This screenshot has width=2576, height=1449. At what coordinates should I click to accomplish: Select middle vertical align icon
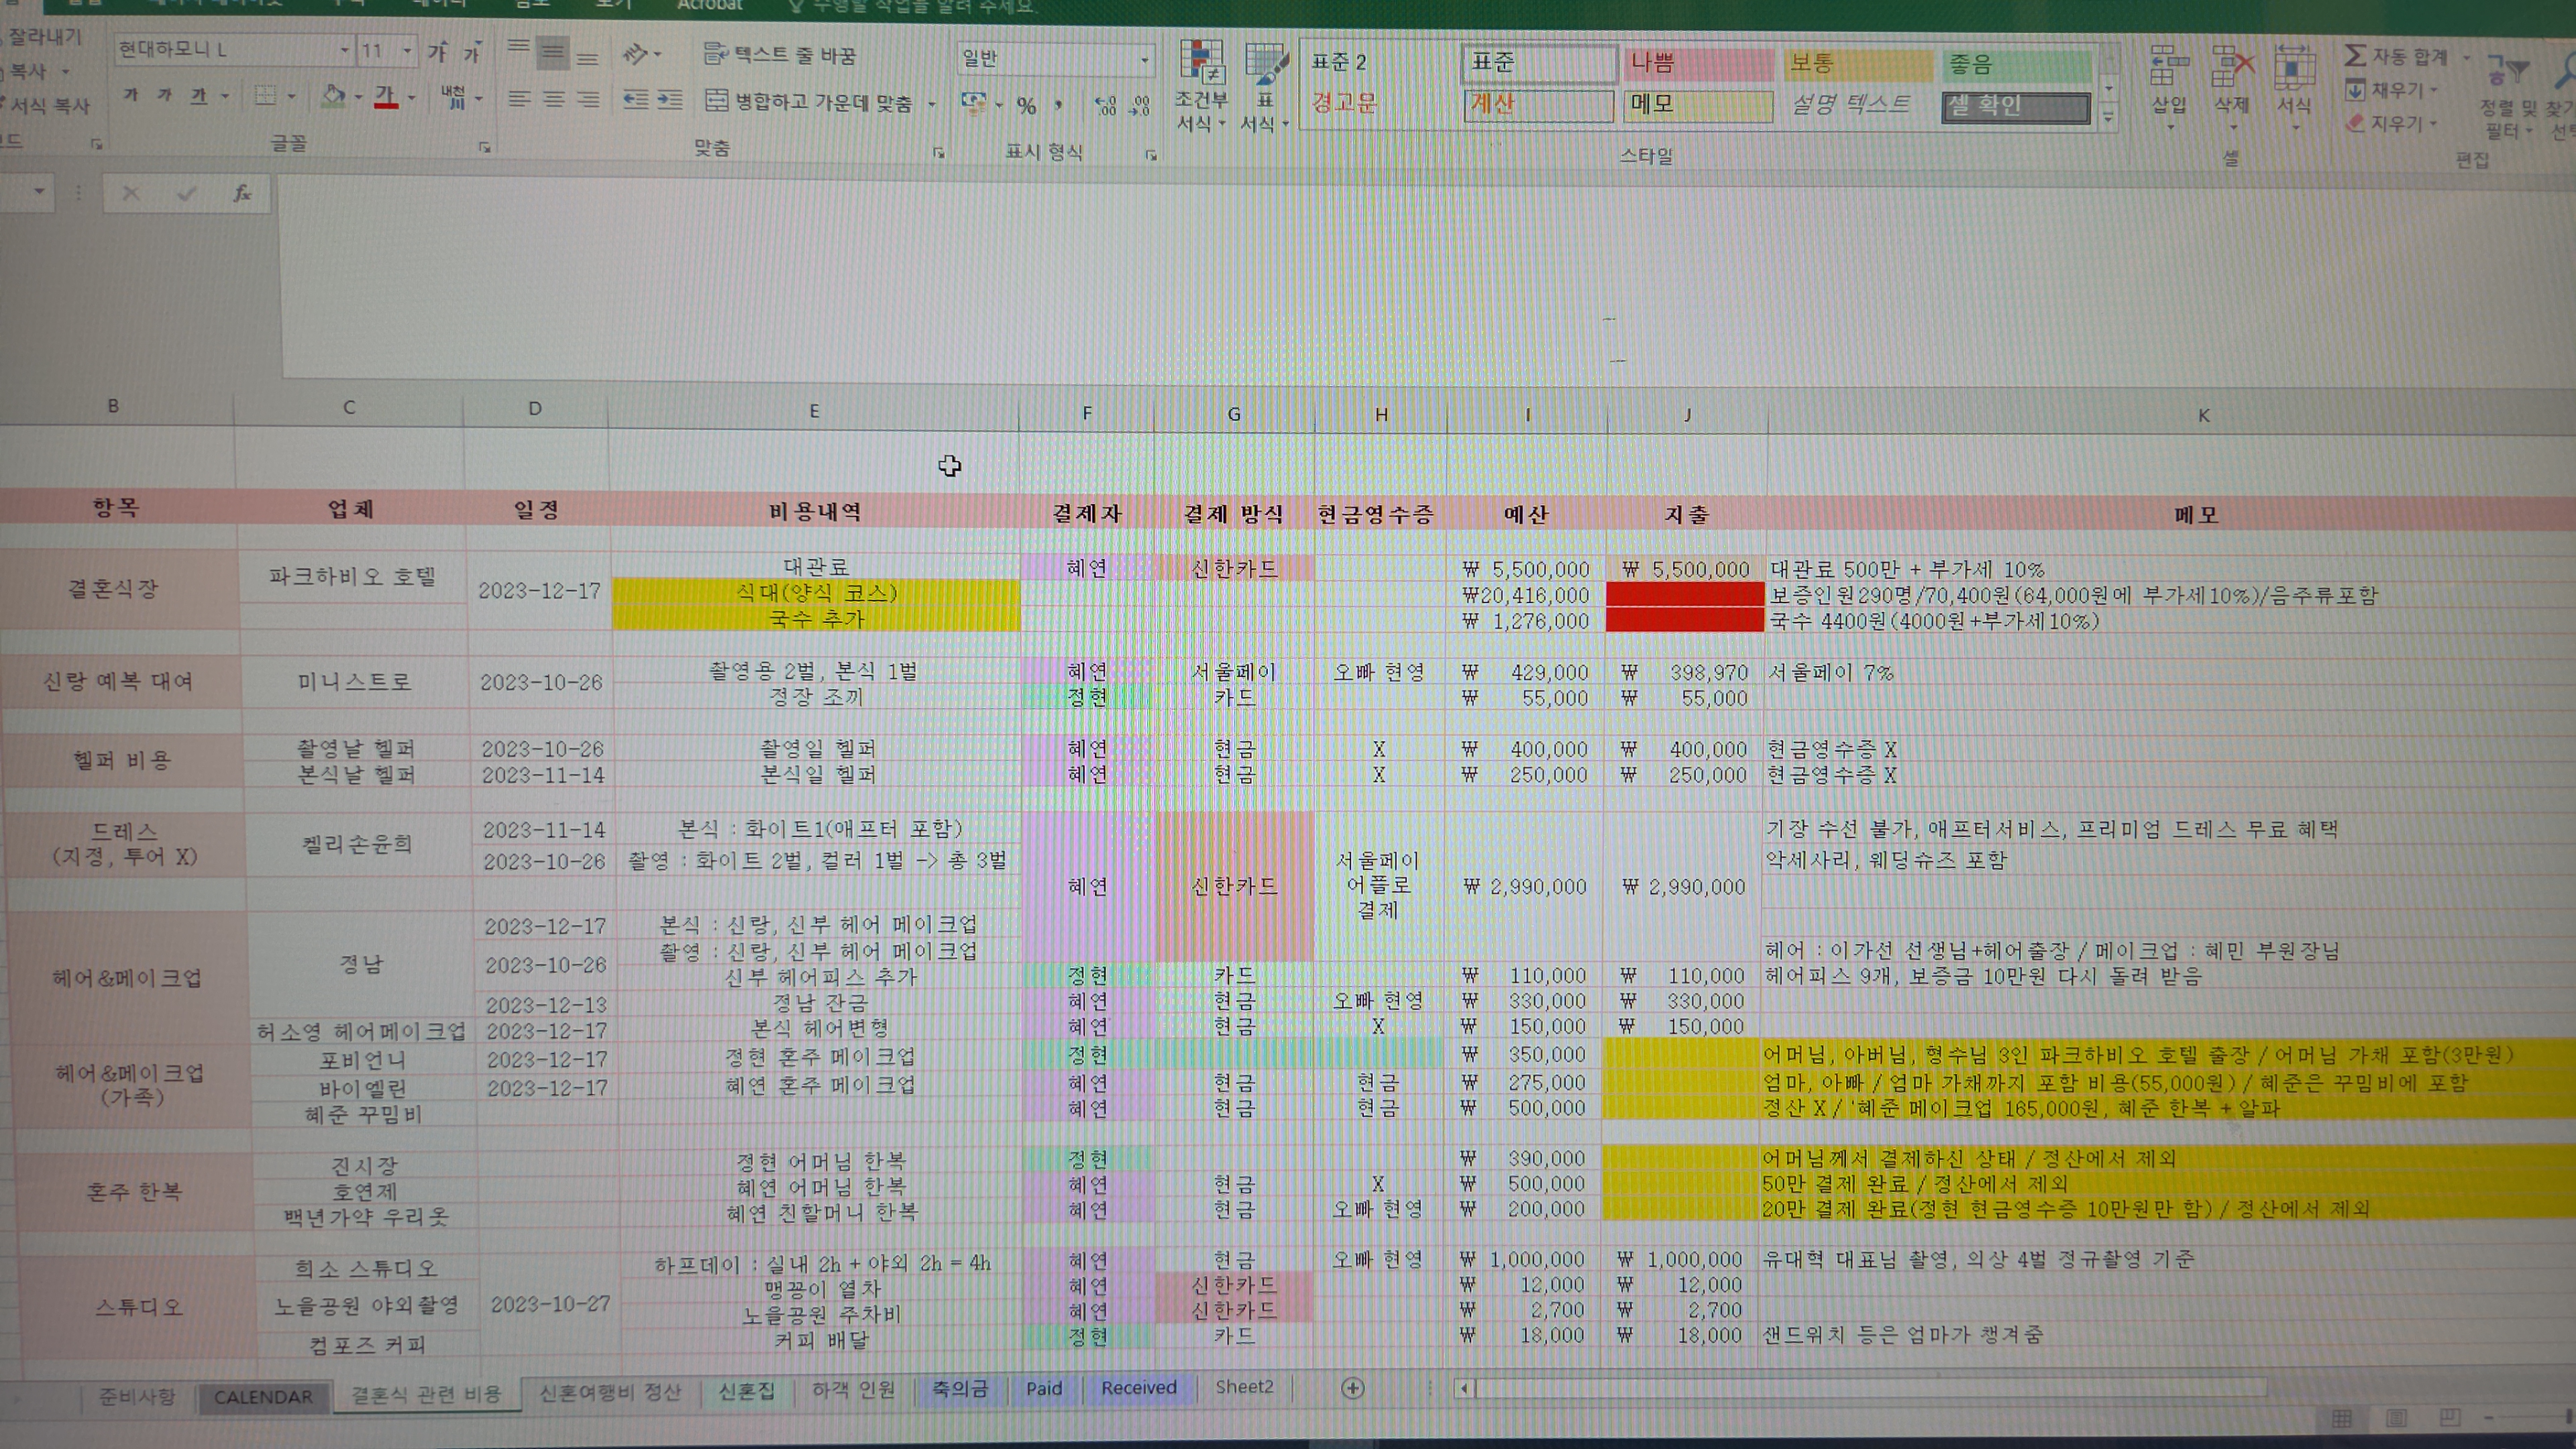point(552,52)
